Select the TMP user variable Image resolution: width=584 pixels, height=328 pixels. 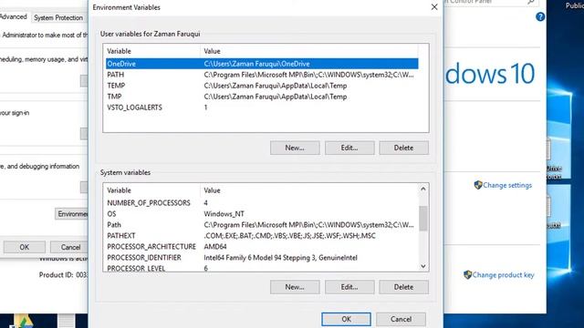(262, 97)
